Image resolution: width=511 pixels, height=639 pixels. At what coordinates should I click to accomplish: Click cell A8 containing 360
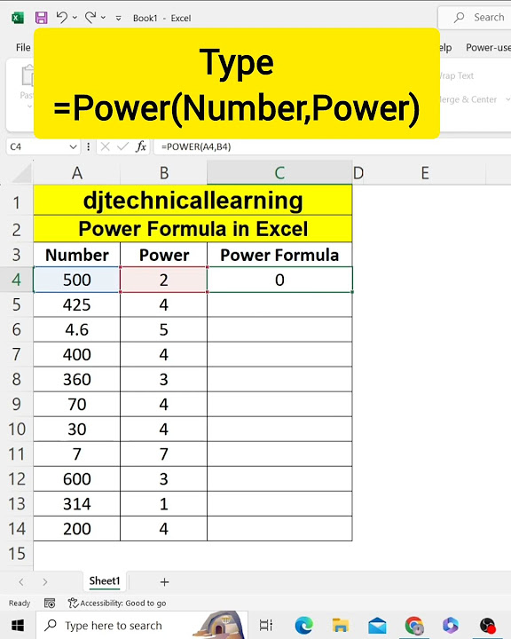[77, 380]
